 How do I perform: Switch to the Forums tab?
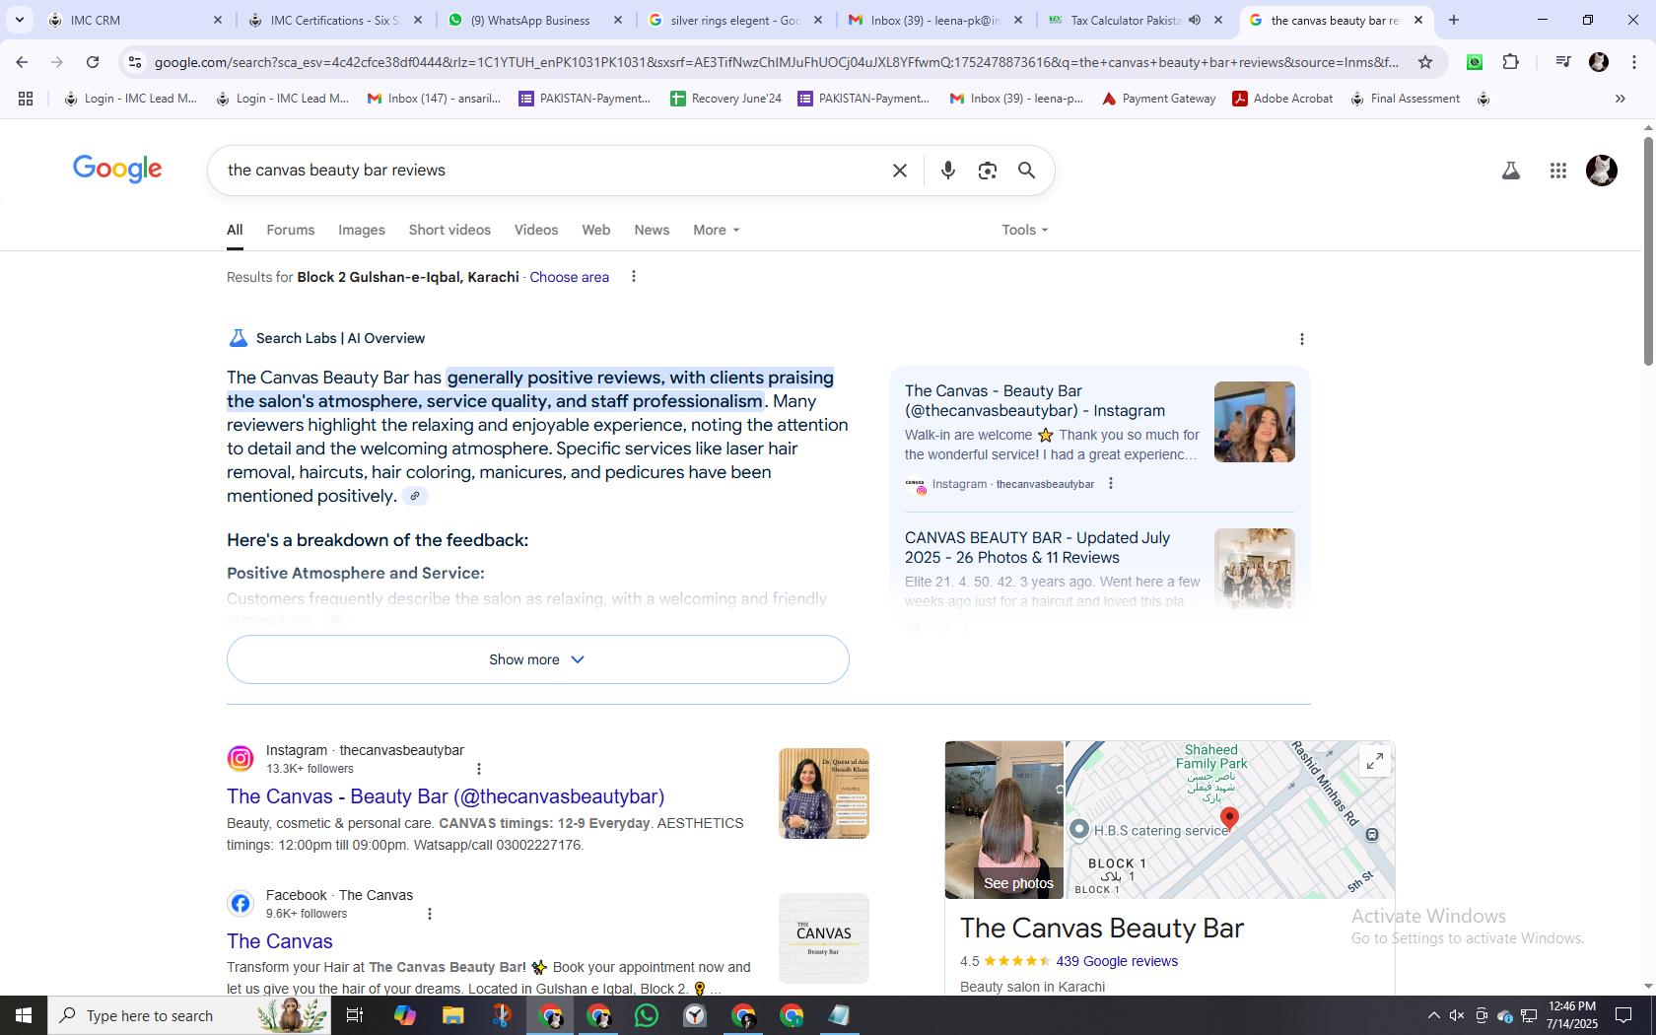(x=291, y=230)
